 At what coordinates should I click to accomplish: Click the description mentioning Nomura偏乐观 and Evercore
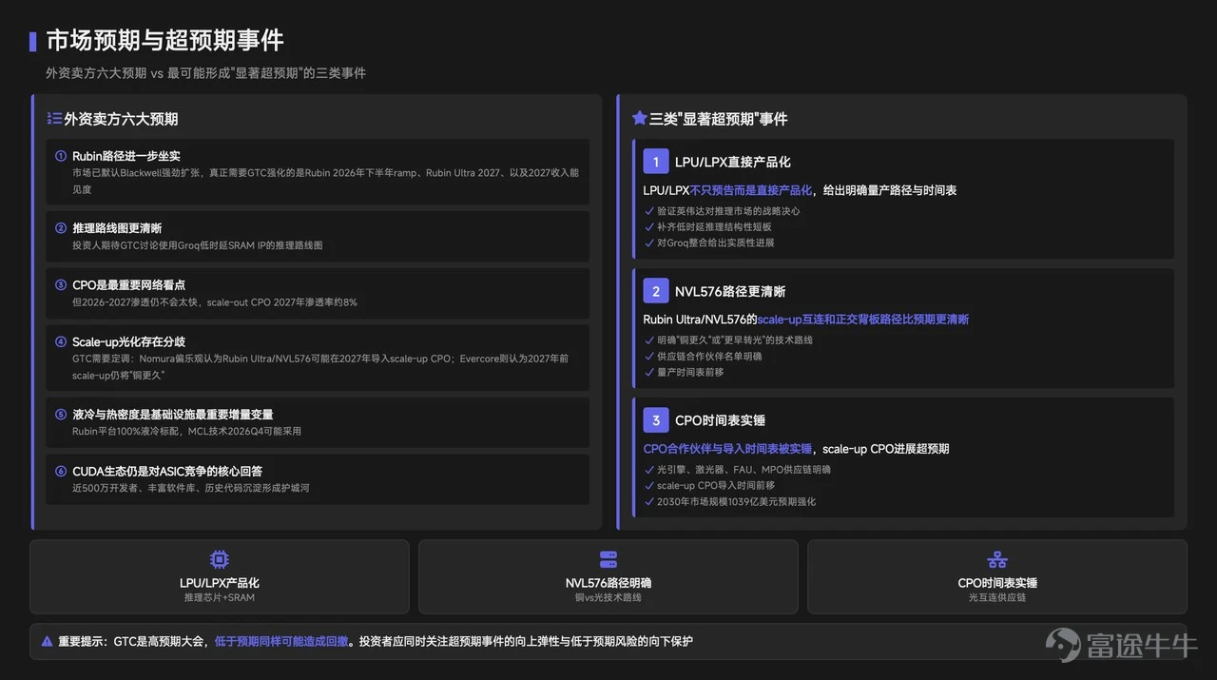coord(320,367)
